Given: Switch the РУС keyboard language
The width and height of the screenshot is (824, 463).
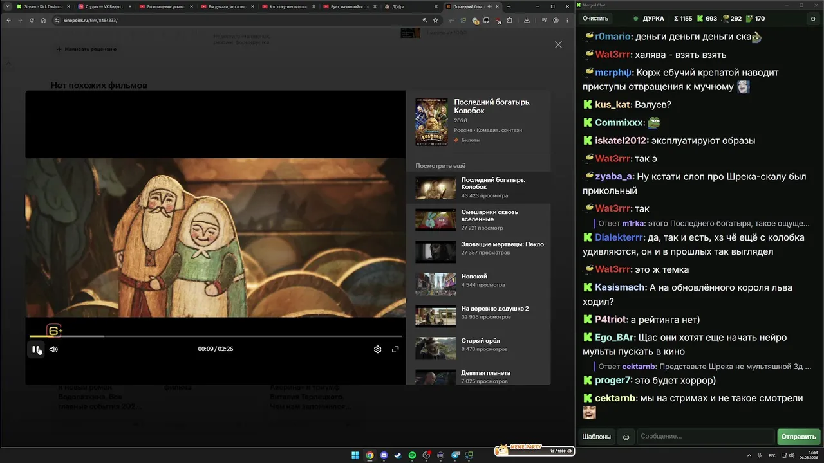Looking at the screenshot, I should (772, 455).
